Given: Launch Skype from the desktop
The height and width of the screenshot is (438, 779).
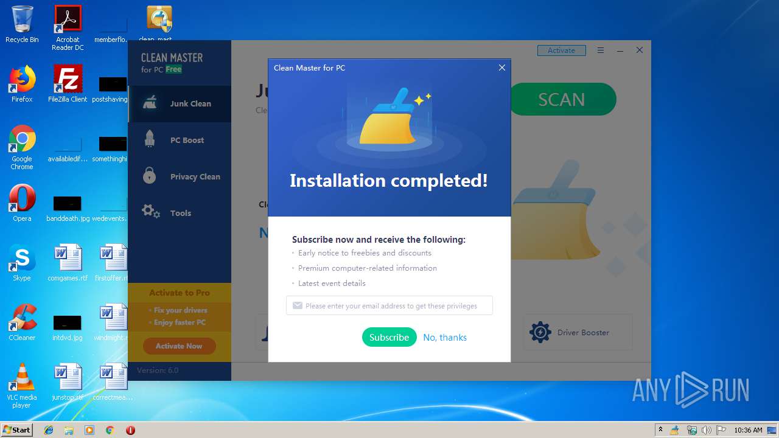Looking at the screenshot, I should [22, 263].
